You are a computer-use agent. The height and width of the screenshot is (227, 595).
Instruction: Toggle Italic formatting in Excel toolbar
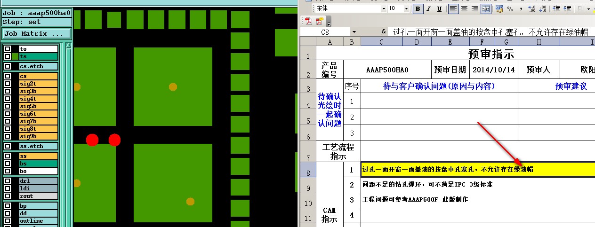coord(428,8)
